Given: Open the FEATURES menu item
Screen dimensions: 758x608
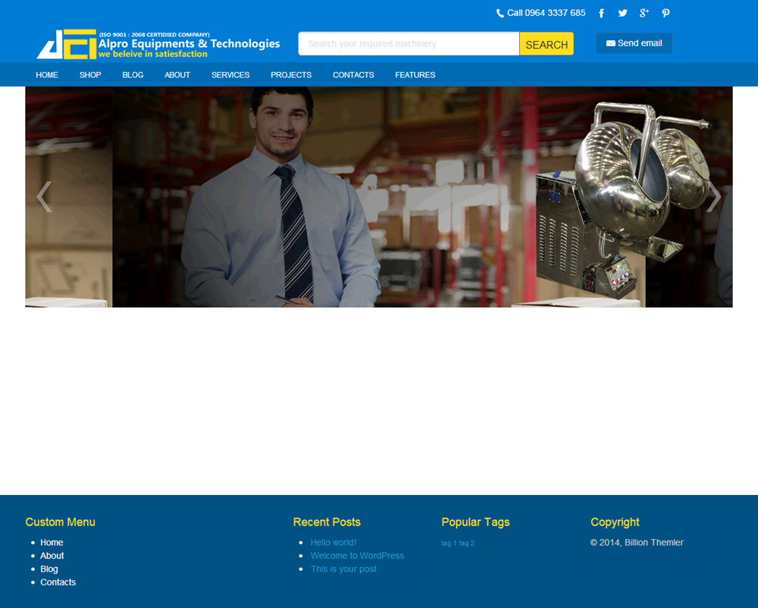Looking at the screenshot, I should 415,75.
